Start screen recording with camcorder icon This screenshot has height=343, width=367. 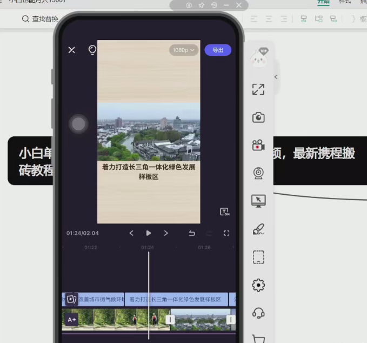258,145
